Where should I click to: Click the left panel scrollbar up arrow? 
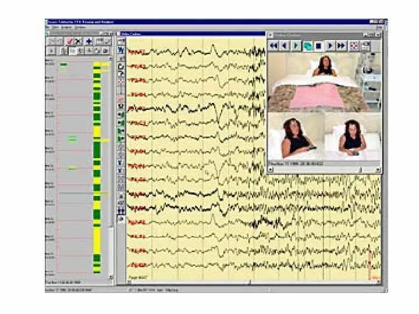[110, 59]
